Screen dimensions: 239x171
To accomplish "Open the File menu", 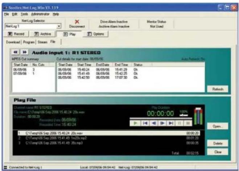I will [7, 14].
